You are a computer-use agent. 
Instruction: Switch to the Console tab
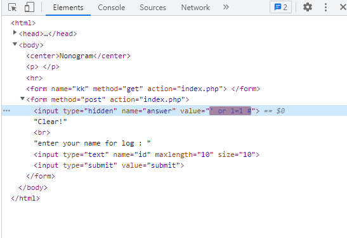[x=111, y=8]
